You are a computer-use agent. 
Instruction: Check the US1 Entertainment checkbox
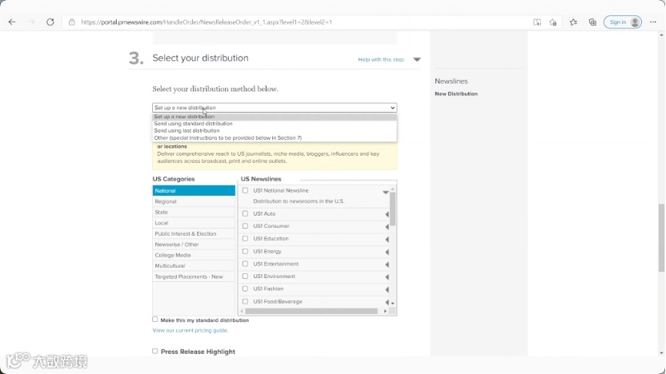245,264
